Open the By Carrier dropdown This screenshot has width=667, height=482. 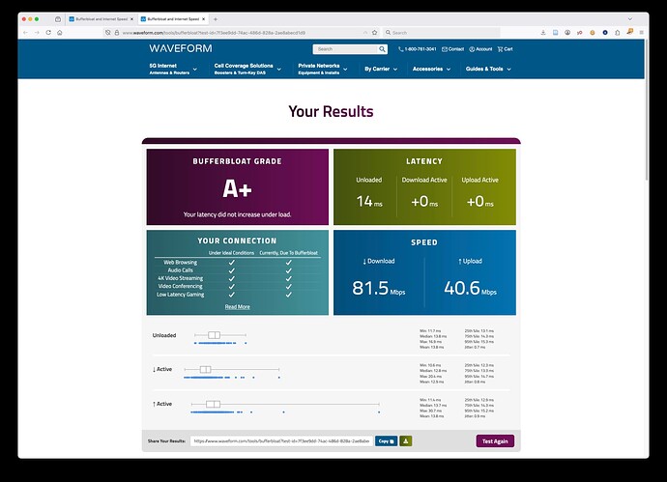point(382,69)
